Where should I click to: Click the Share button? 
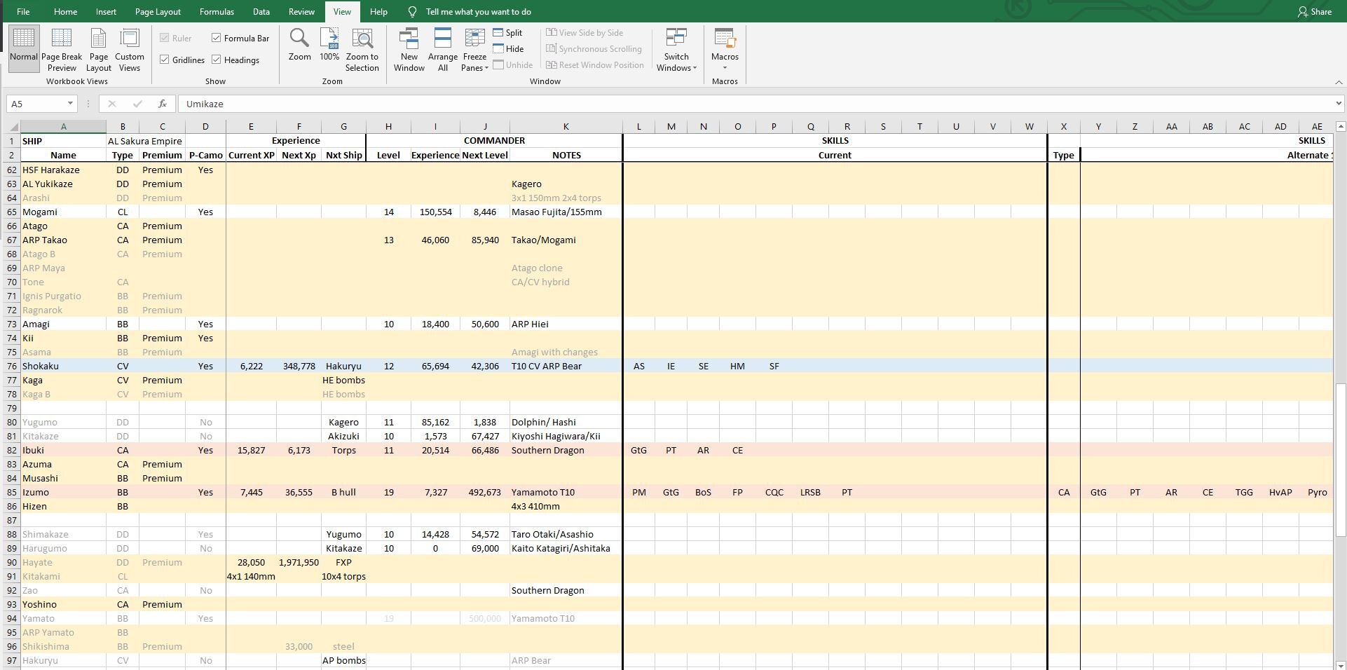click(x=1314, y=12)
